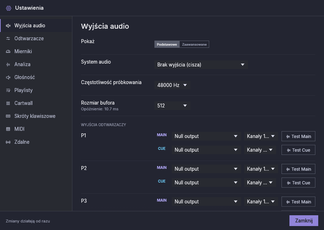Click the System audio label
The height and width of the screenshot is (230, 324).
point(96,62)
